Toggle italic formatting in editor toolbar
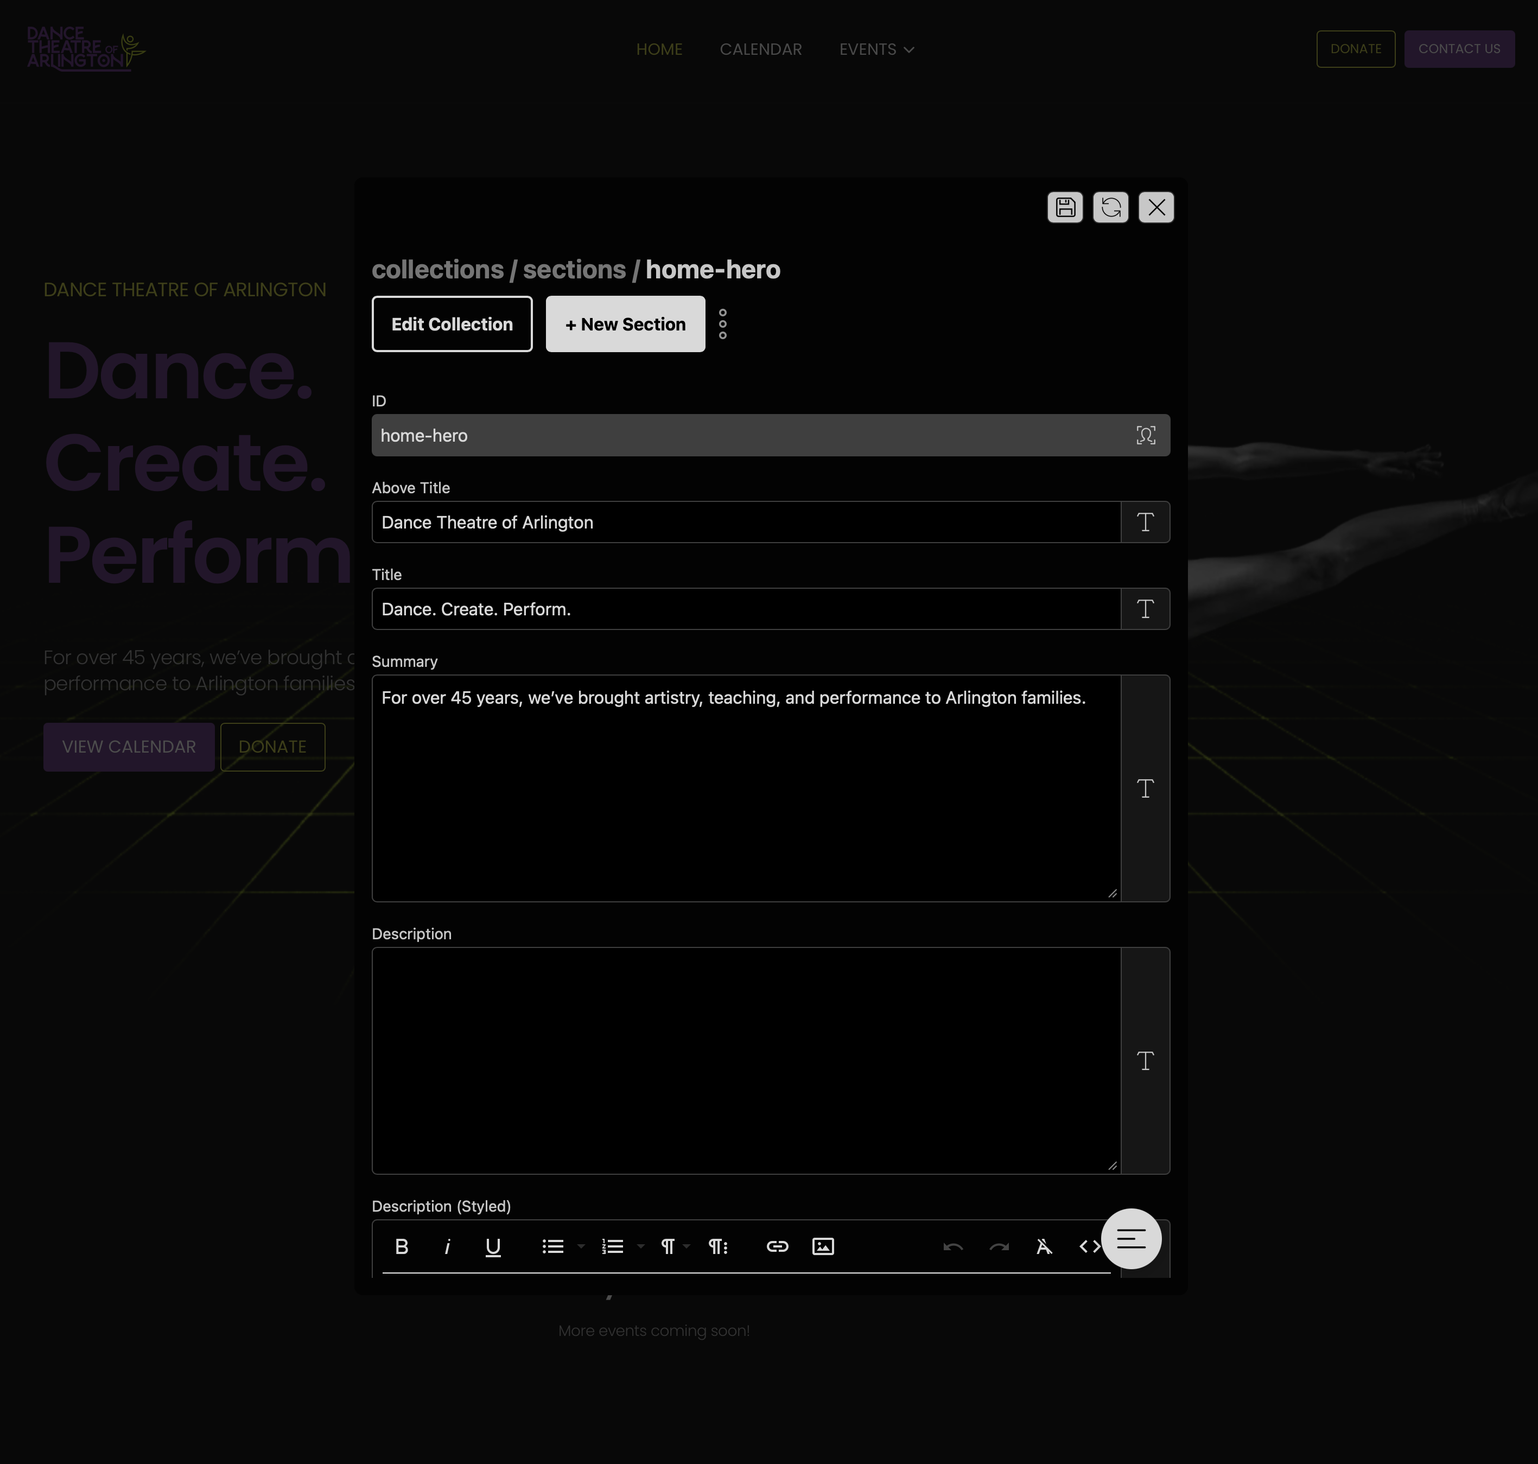Viewport: 1538px width, 1464px height. [447, 1246]
